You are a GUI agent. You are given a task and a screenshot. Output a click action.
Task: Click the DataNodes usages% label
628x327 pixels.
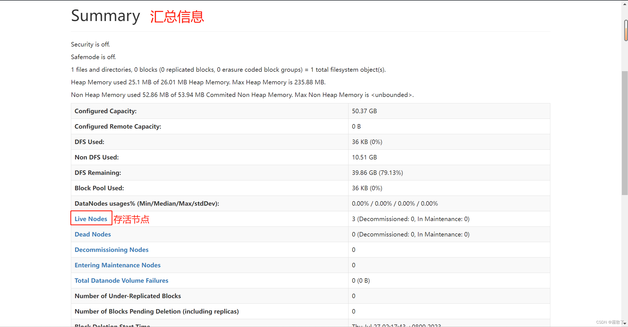pyautogui.click(x=147, y=203)
